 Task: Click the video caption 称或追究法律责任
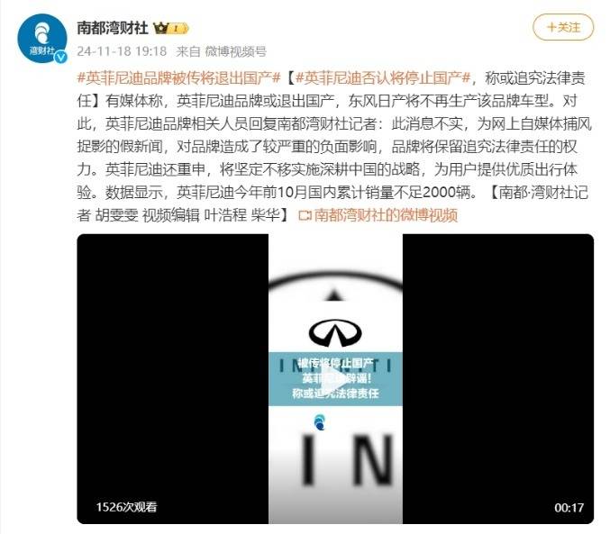point(335,394)
